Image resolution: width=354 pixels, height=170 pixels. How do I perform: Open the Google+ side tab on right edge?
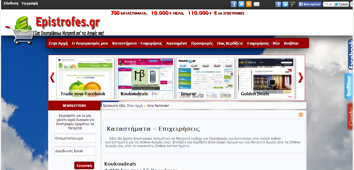[x=350, y=116]
